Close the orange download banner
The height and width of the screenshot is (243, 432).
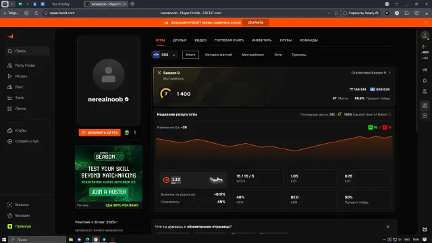(x=426, y=22)
